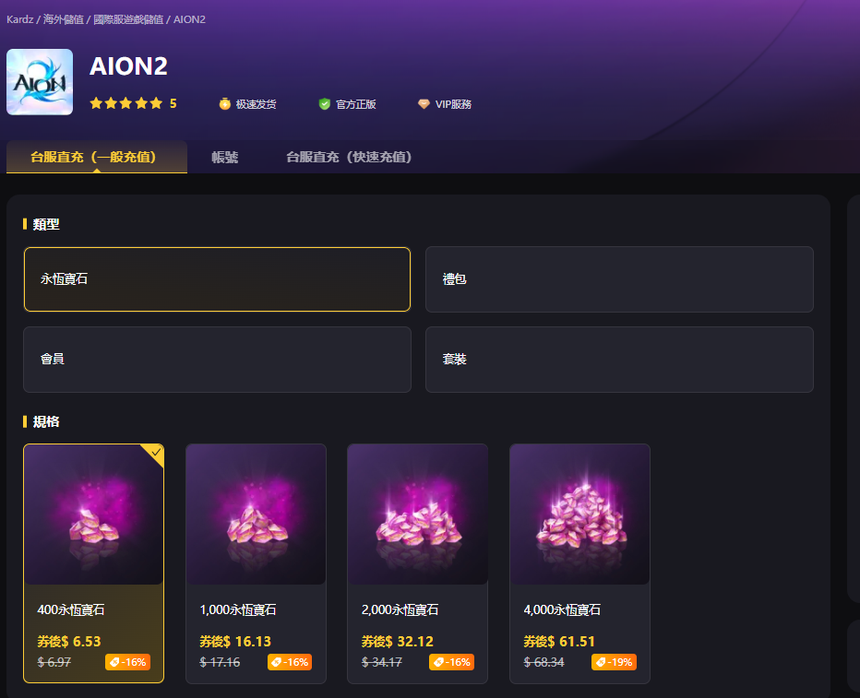The height and width of the screenshot is (698, 860).
Task: Select the 套裝 type option
Action: pyautogui.click(x=619, y=360)
